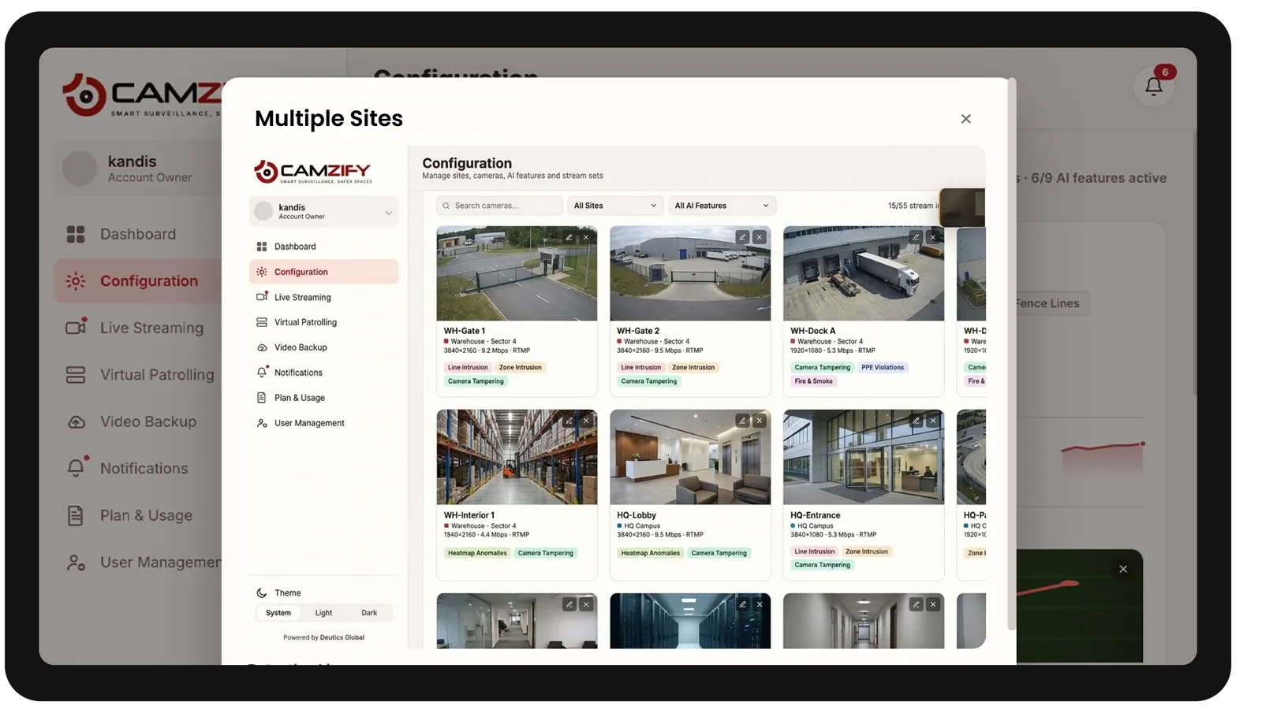Screen dimensions: 1262x709
Task: Click the Video Backup cloud icon in the background sidebar
Action: (x=76, y=421)
